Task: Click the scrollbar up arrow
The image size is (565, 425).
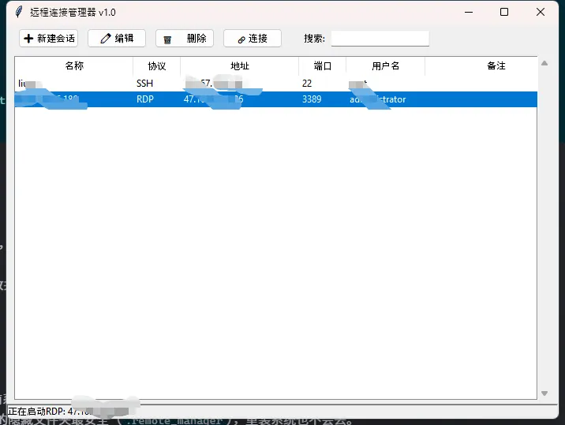Action: 544,62
